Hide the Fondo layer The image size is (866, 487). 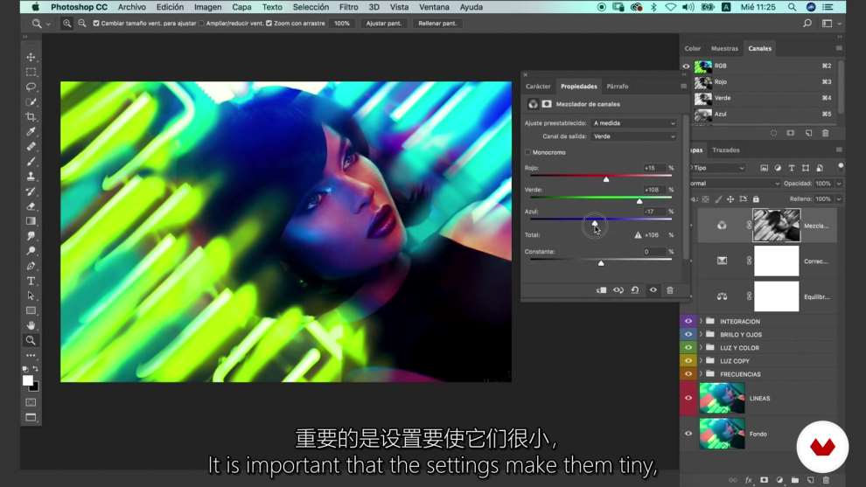(x=688, y=434)
